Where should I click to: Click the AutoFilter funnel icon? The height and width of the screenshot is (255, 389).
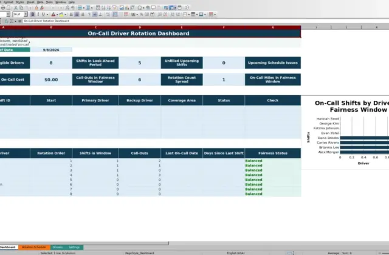(x=114, y=8)
